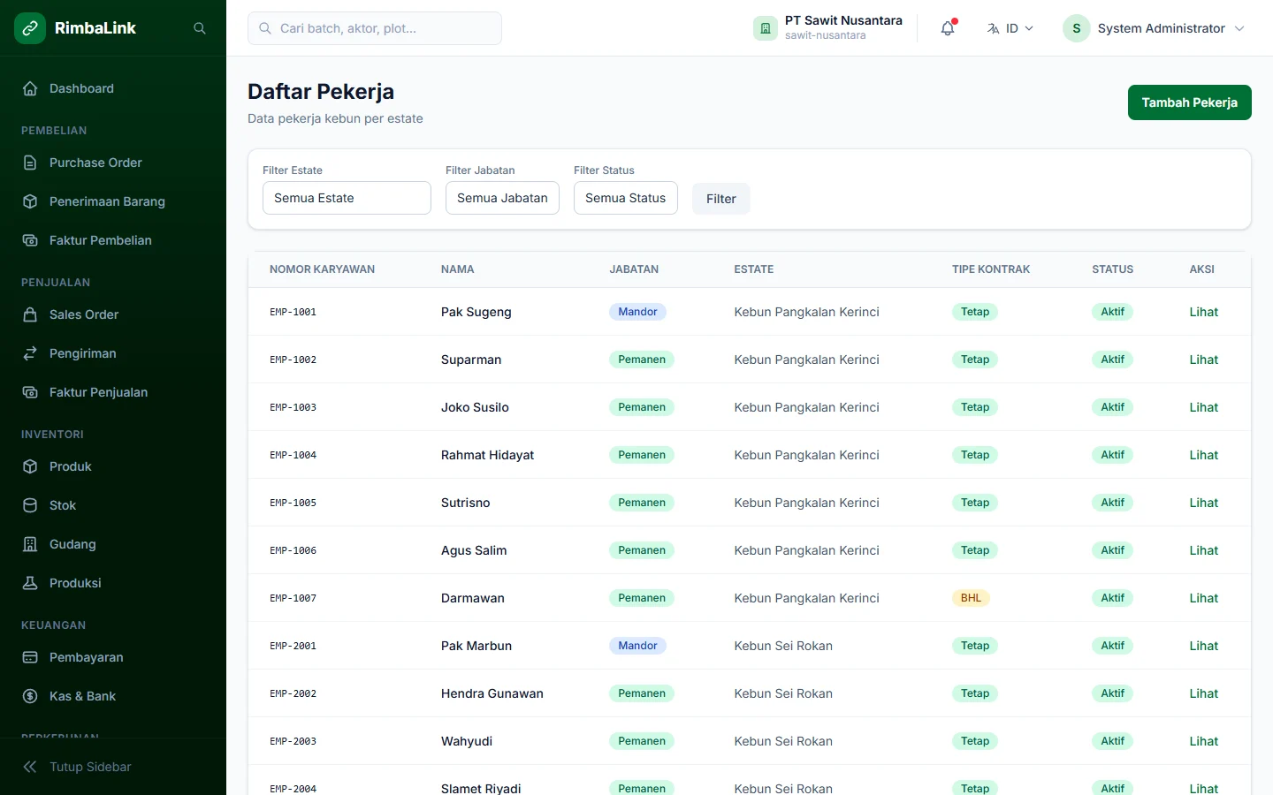Viewport: 1273px width, 795px height.
Task: Focus the Cari batch, aktor, plot search field
Action: [375, 28]
